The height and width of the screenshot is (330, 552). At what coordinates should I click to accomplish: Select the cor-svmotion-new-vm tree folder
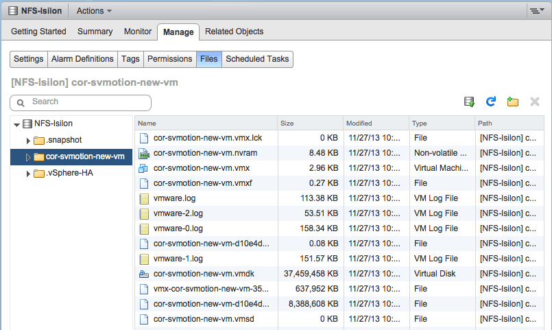tap(85, 156)
